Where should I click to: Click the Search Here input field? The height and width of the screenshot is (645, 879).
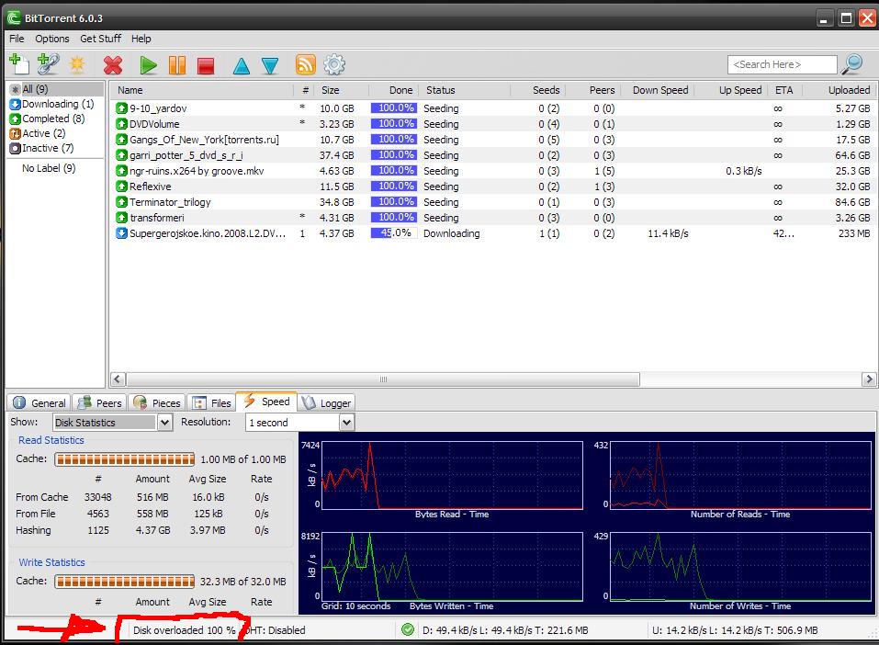coord(781,64)
